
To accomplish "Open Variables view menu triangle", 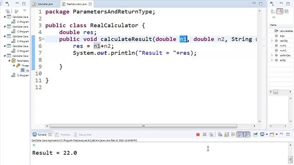I will click(x=274, y=17).
